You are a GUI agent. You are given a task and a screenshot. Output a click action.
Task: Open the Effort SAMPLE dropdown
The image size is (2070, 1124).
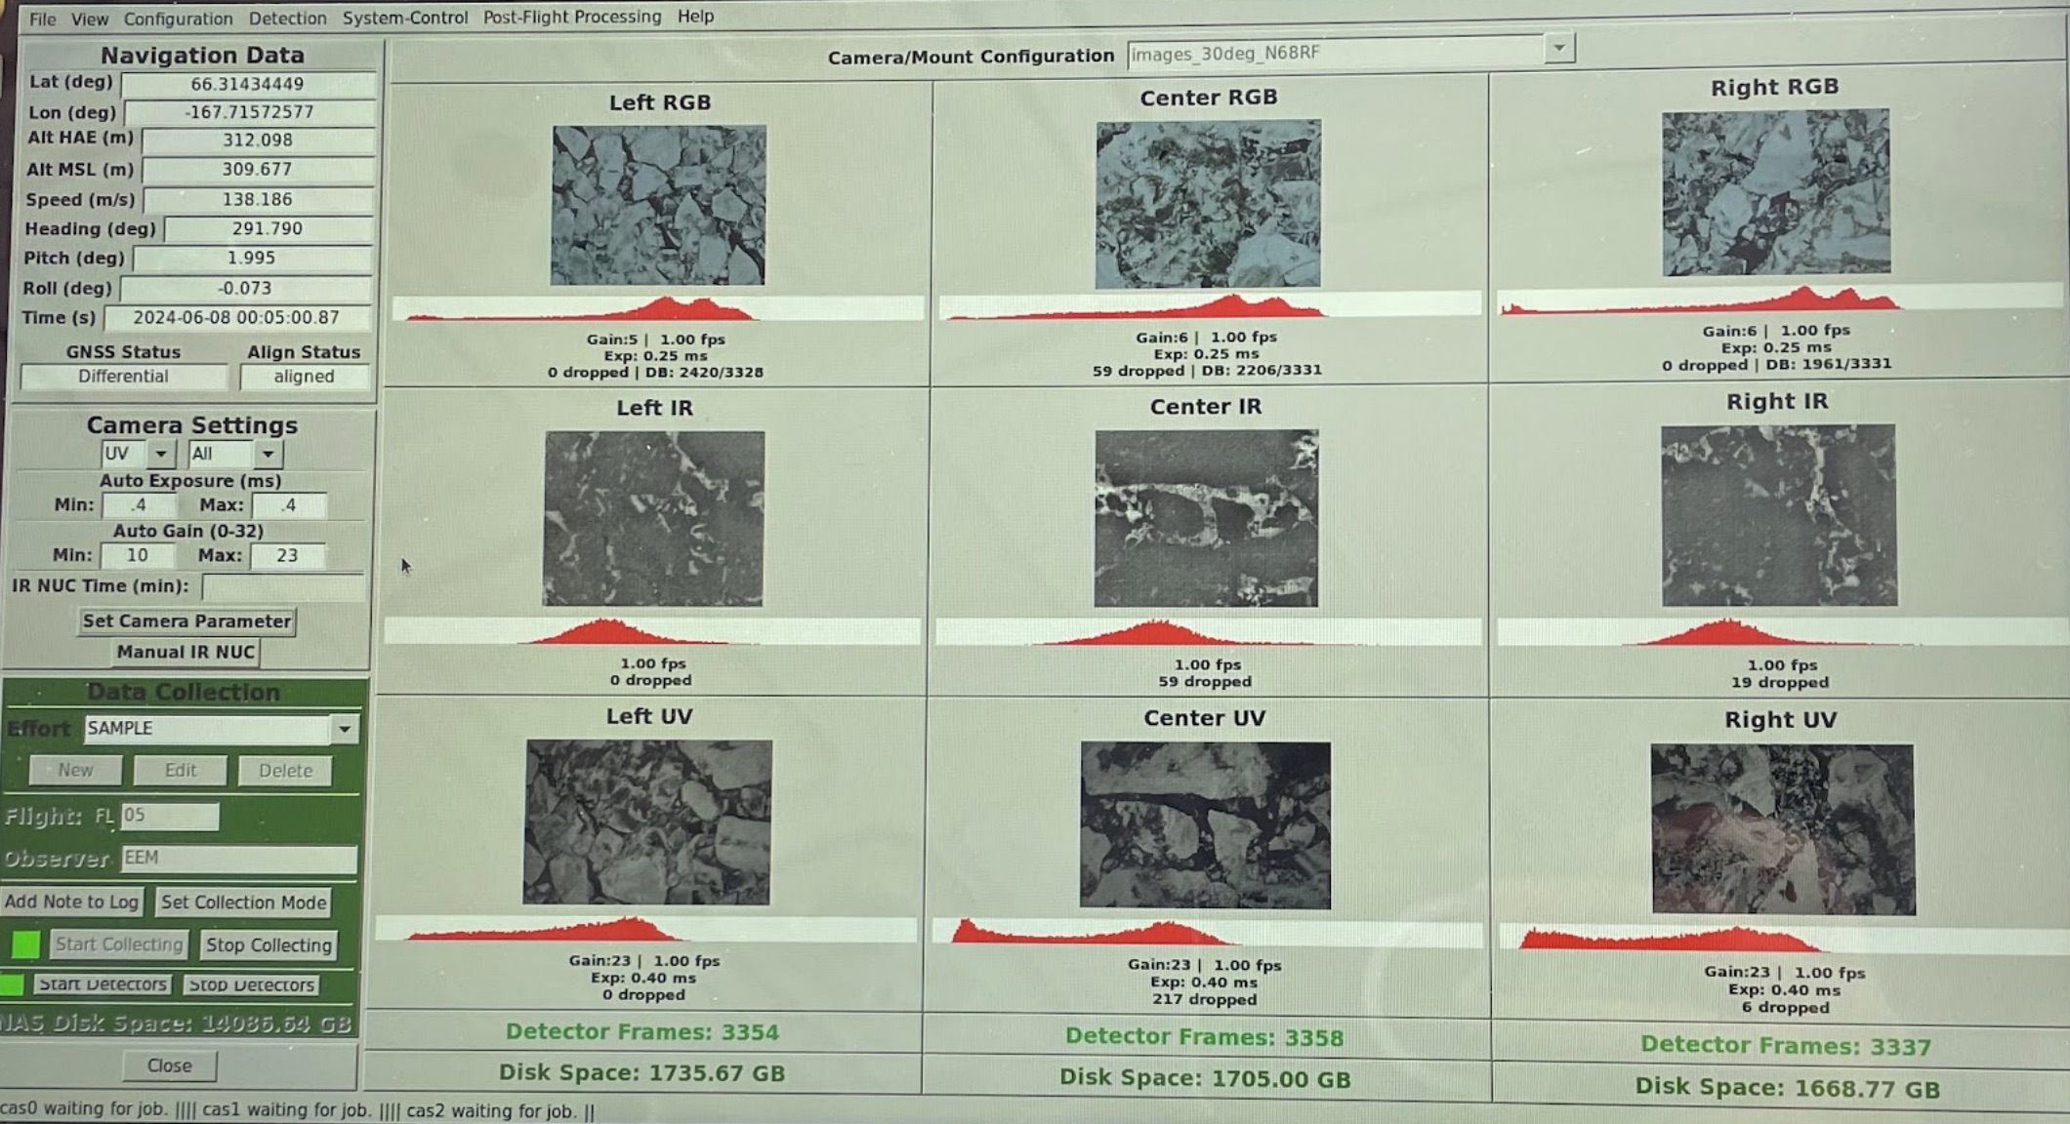tap(344, 729)
